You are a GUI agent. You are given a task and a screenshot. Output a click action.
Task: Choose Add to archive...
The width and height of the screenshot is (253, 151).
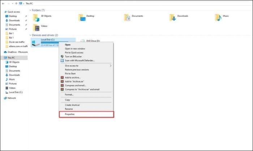pyautogui.click(x=86, y=77)
